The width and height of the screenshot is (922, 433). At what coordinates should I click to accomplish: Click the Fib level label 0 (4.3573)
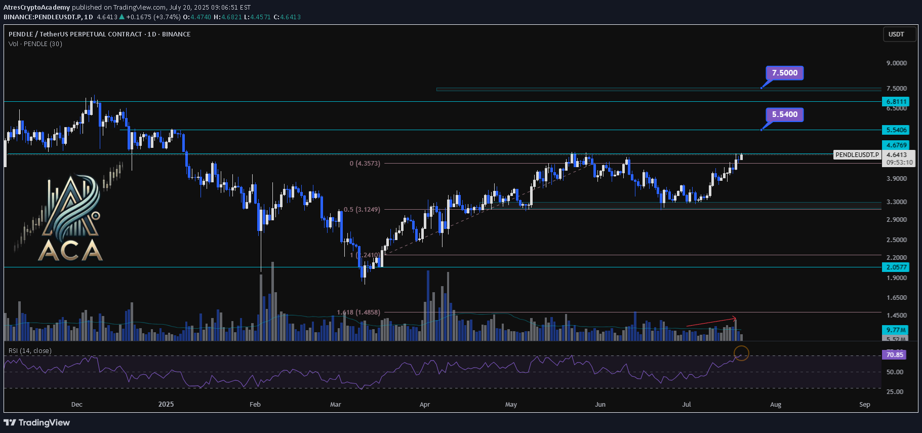point(365,164)
